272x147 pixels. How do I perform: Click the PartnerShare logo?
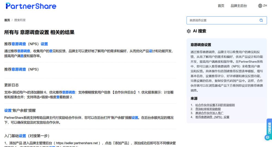click(x=31, y=6)
